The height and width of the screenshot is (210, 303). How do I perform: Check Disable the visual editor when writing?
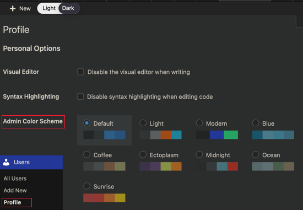point(80,72)
